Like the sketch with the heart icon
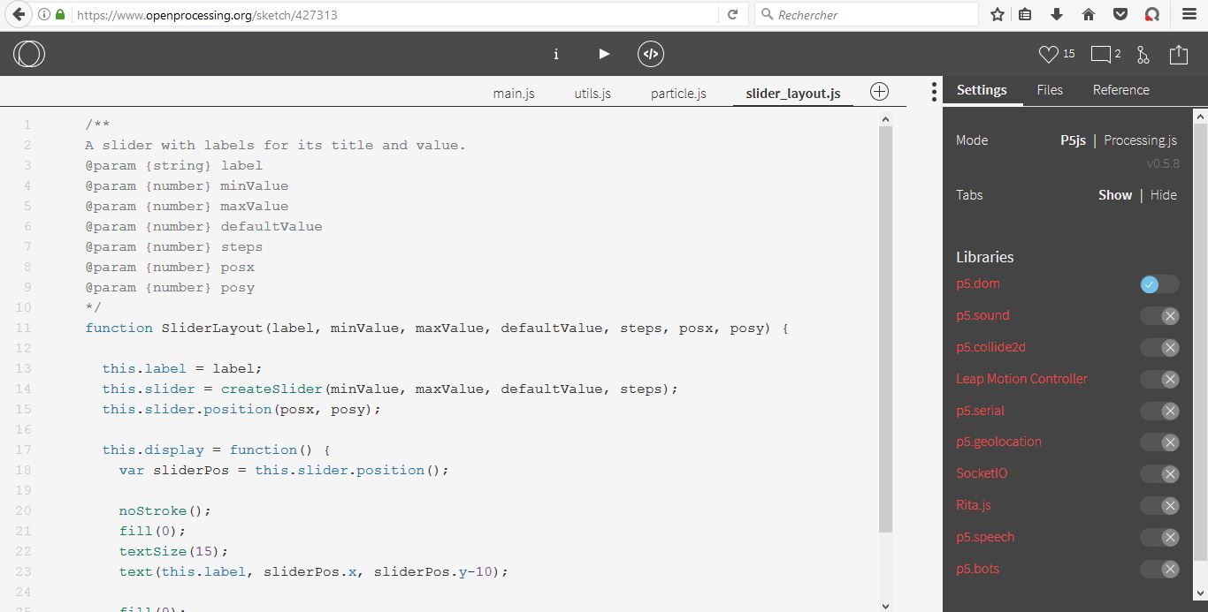 pyautogui.click(x=1048, y=55)
